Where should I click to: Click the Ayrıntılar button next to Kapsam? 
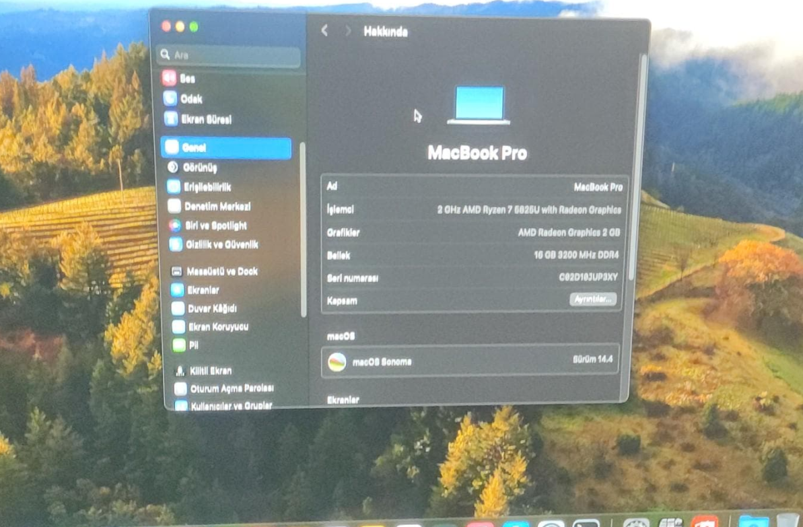coord(593,299)
